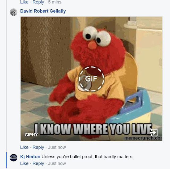
Task: Click the GIPHY logo on the GIF
Action: [x=31, y=135]
